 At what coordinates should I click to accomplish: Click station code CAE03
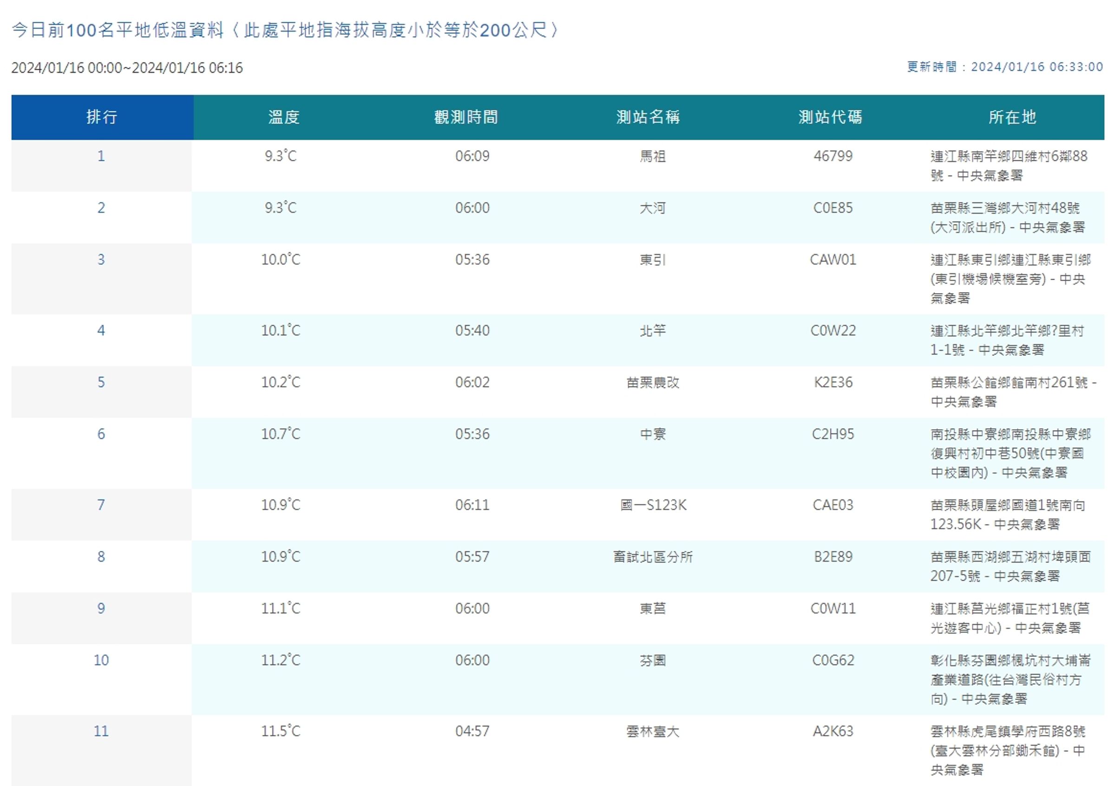tap(833, 505)
